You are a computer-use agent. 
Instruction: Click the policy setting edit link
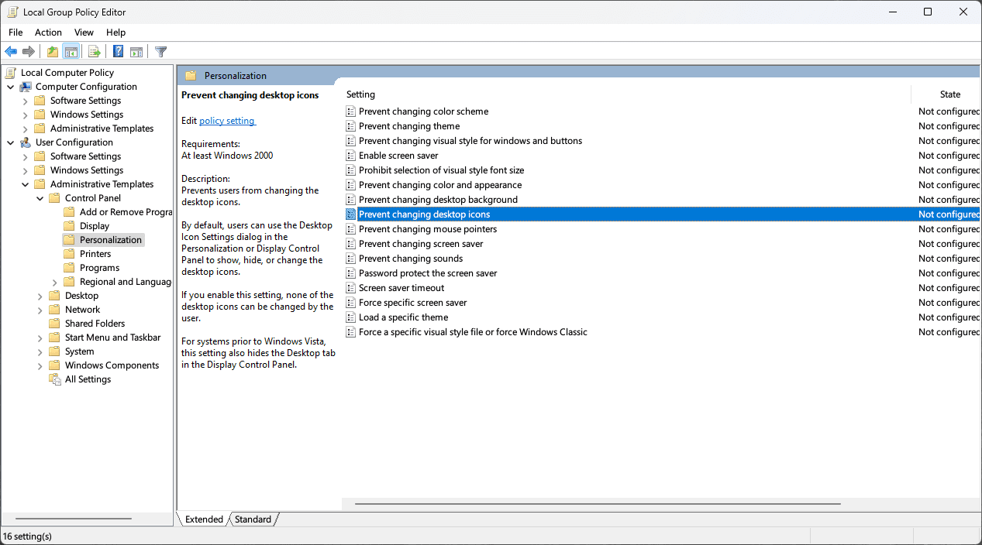pyautogui.click(x=227, y=121)
